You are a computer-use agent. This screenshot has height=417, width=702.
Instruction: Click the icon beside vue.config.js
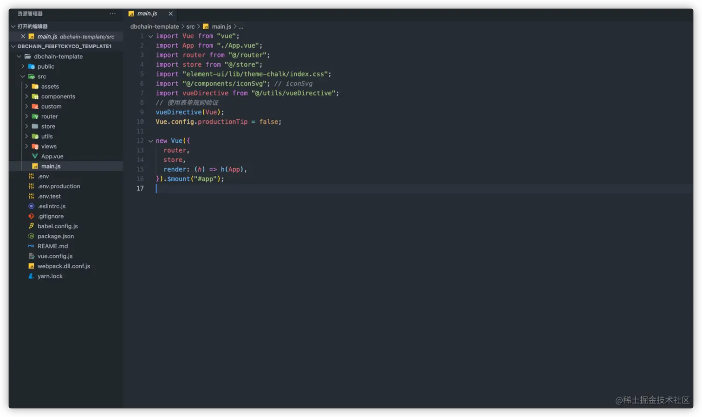click(x=31, y=256)
